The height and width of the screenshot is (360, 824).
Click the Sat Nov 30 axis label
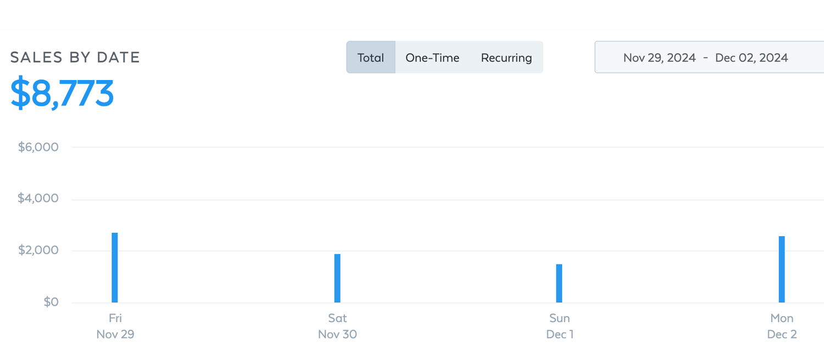(337, 326)
